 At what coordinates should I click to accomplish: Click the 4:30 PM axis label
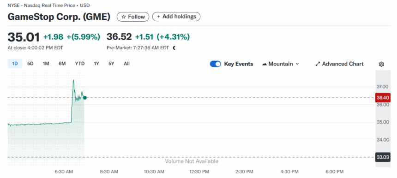(x=289, y=172)
